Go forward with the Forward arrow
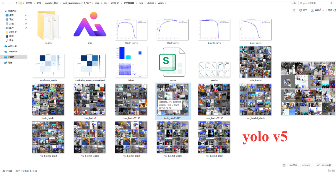This screenshot has height=173, width=336. [x=8, y=3]
